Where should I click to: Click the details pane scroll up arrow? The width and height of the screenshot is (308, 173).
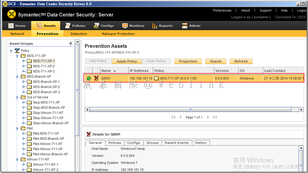[x=301, y=148]
